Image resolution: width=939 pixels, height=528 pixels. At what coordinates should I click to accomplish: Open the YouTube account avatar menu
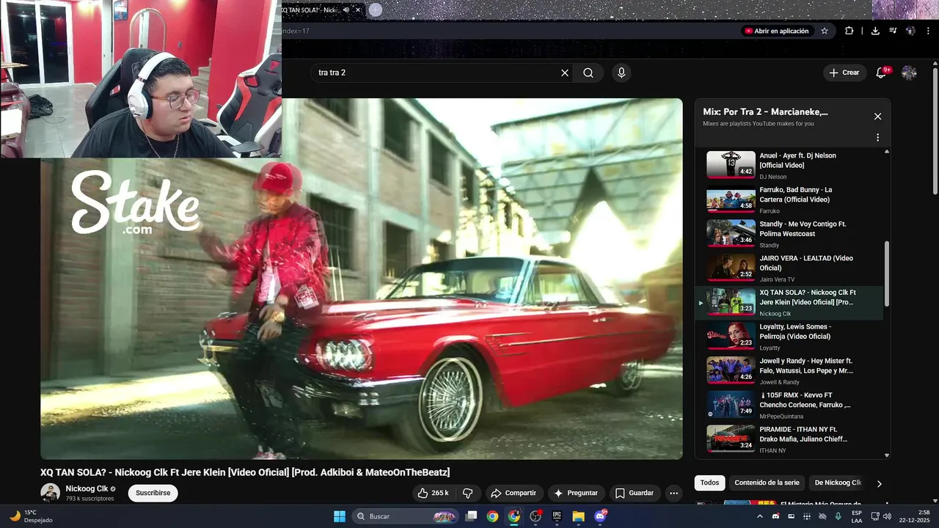click(x=909, y=73)
